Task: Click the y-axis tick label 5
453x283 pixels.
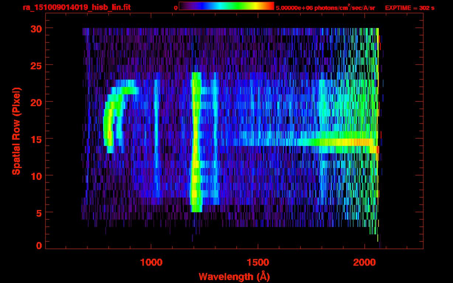Action: (39, 213)
